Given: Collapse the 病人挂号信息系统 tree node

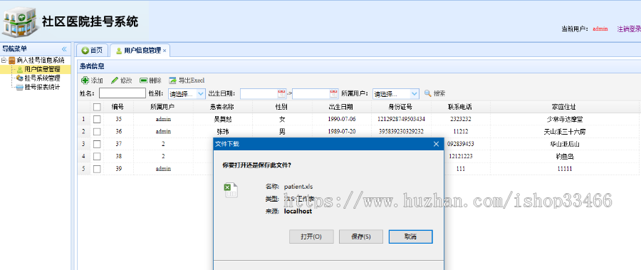Looking at the screenshot, I should [4, 61].
